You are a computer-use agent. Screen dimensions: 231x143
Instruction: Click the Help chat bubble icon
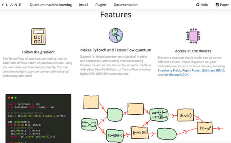click(198, 5)
